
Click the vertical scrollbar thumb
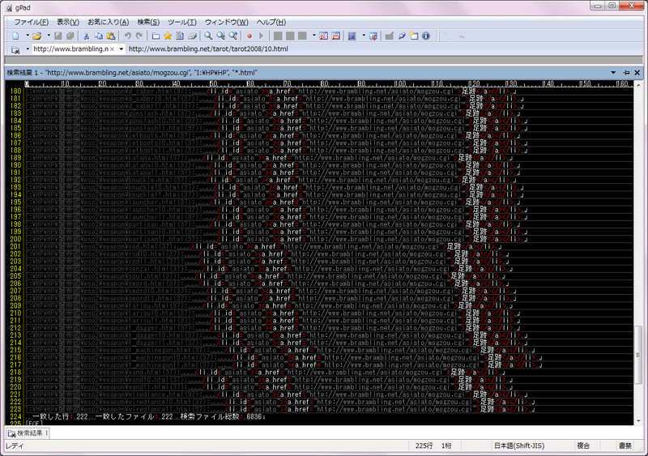(638, 355)
